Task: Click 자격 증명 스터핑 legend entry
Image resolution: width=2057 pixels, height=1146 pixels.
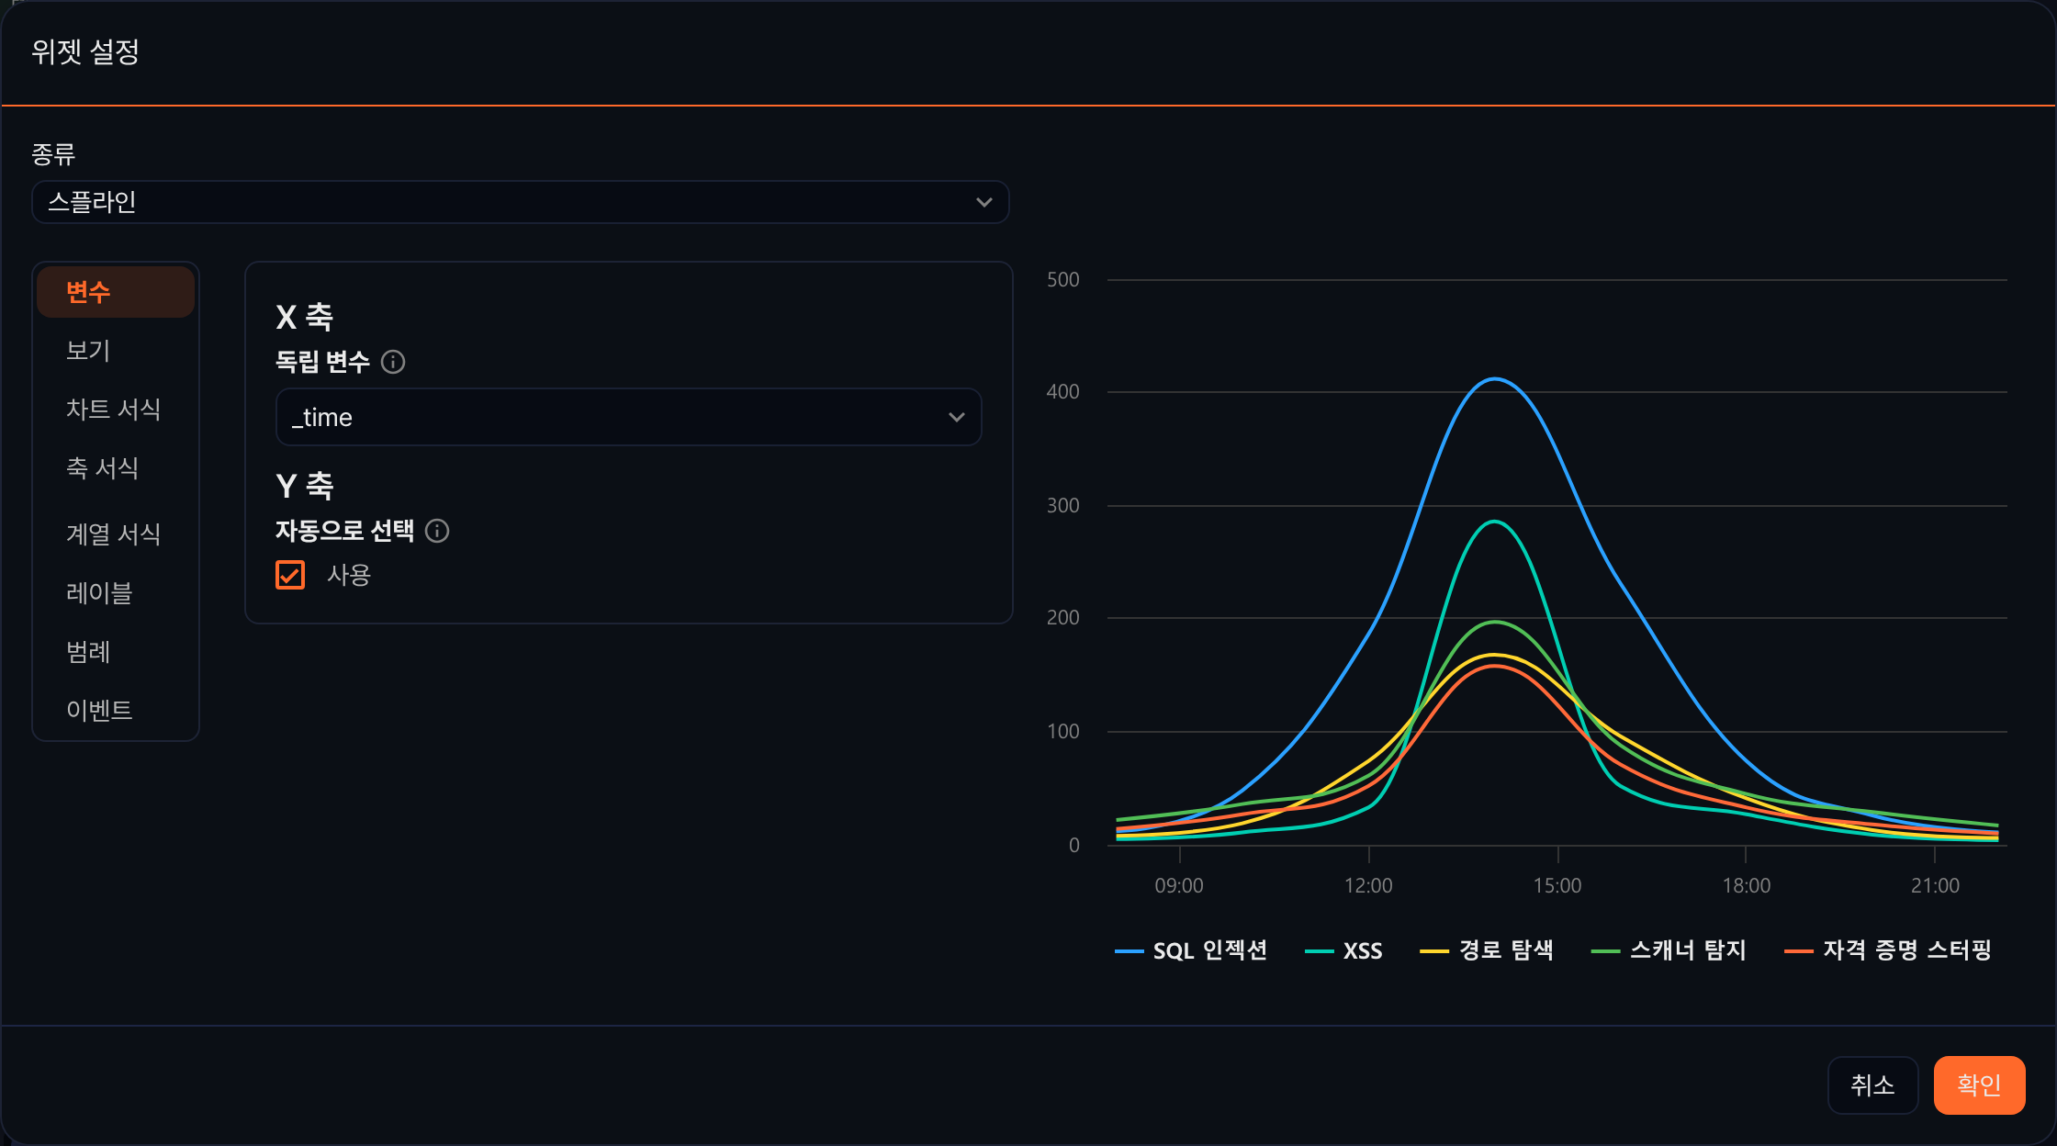Action: pos(1887,950)
